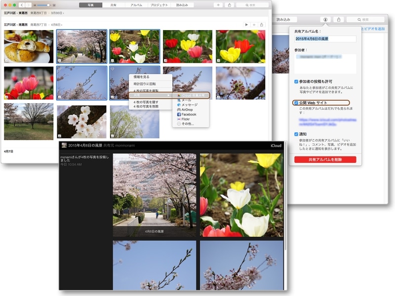Click the people icon in the shared album toolbar
Image resolution: width=395 pixels, height=296 pixels.
click(325, 20)
